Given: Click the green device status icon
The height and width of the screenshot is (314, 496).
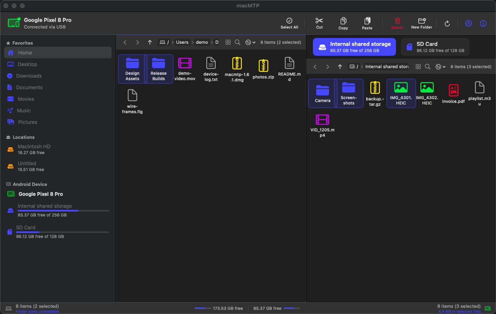Looking at the screenshot, I should [x=14, y=23].
